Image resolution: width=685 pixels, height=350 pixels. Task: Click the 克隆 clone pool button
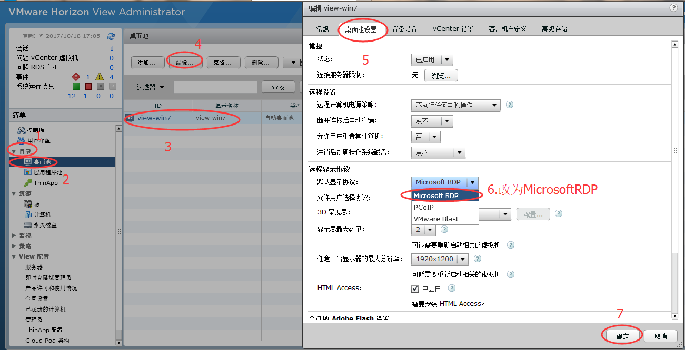(x=223, y=63)
